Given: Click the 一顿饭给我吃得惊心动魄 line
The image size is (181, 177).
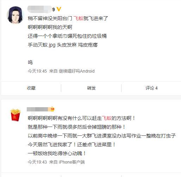Looking at the screenshot, I should (x=57, y=153).
